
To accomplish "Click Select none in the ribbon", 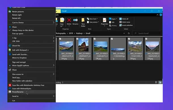I will pos(125,22).
